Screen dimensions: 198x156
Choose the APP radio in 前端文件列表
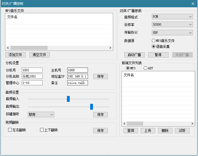tap(145, 68)
